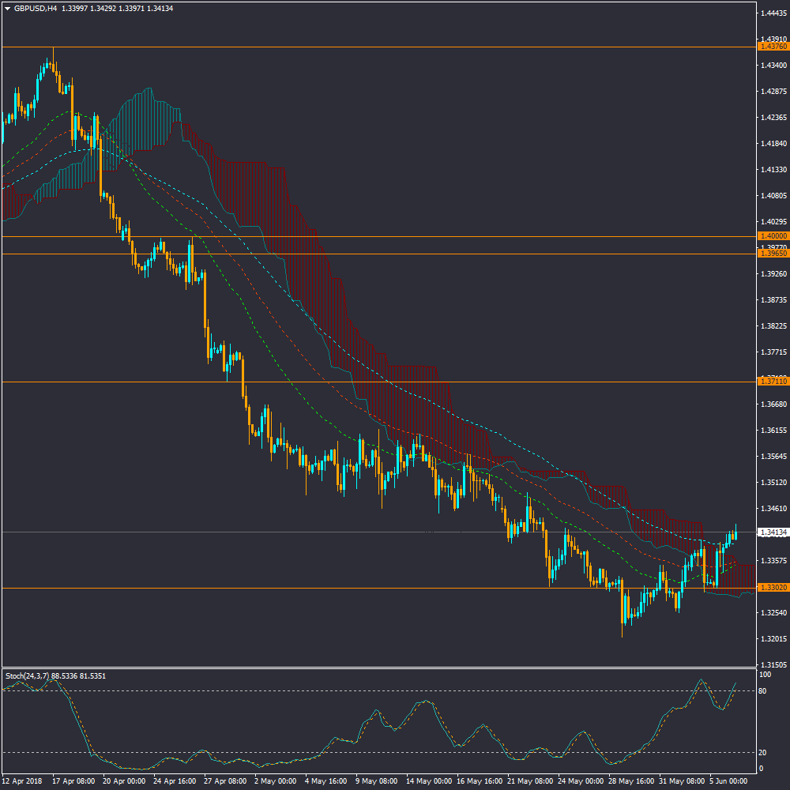Select the orange 1.33020 price level tag

click(773, 588)
